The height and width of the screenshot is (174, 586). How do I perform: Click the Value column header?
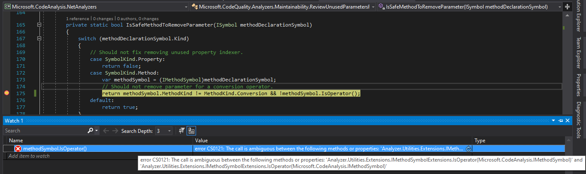(x=333, y=141)
